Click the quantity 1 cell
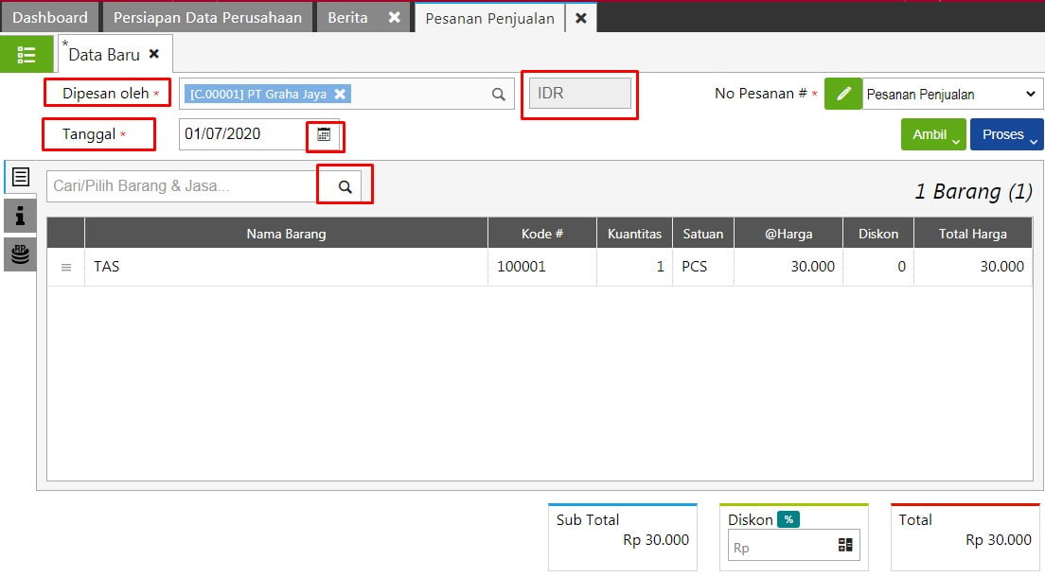 pos(634,267)
